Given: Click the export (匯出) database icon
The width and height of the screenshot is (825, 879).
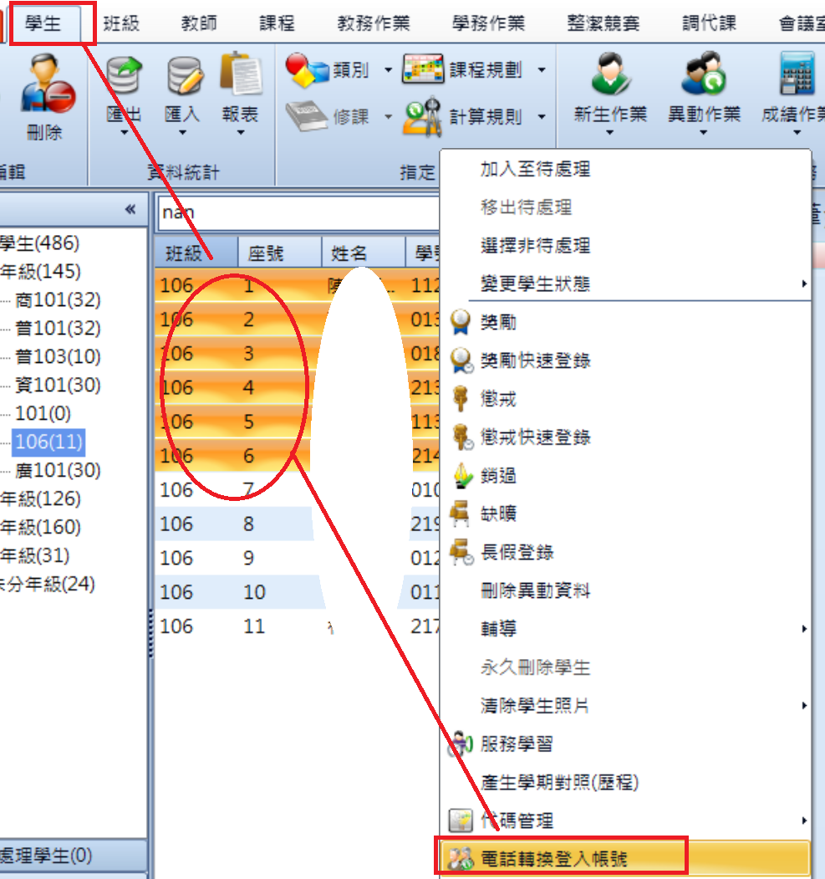Looking at the screenshot, I should tap(124, 75).
